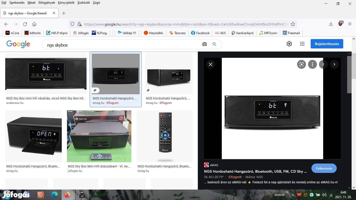The width and height of the screenshot is (356, 200).
Task: Open the Súgó menu
Action: pos(96,3)
